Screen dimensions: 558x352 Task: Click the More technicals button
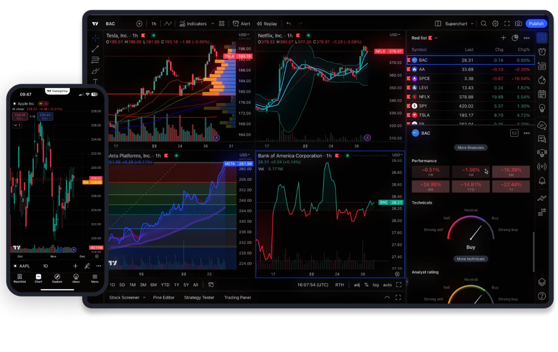(x=471, y=259)
